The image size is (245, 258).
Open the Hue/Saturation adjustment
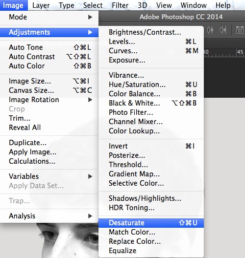point(151,85)
